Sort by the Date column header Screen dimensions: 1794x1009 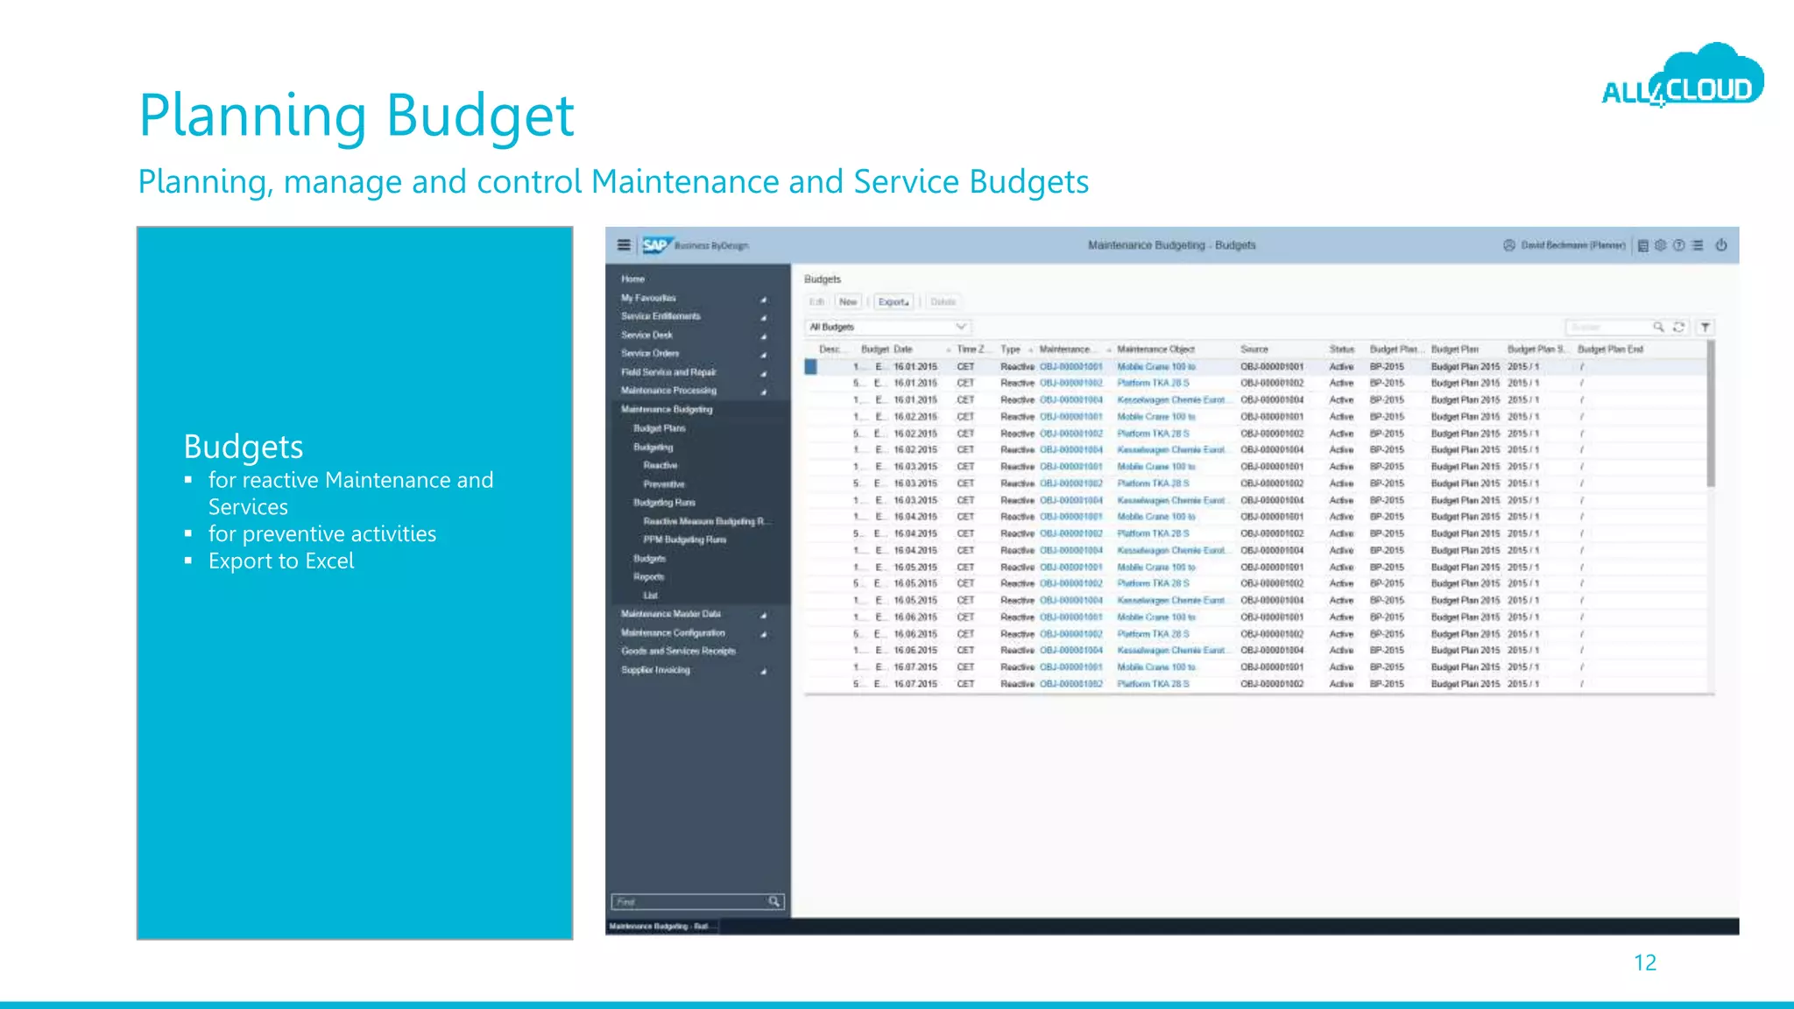pos(902,349)
